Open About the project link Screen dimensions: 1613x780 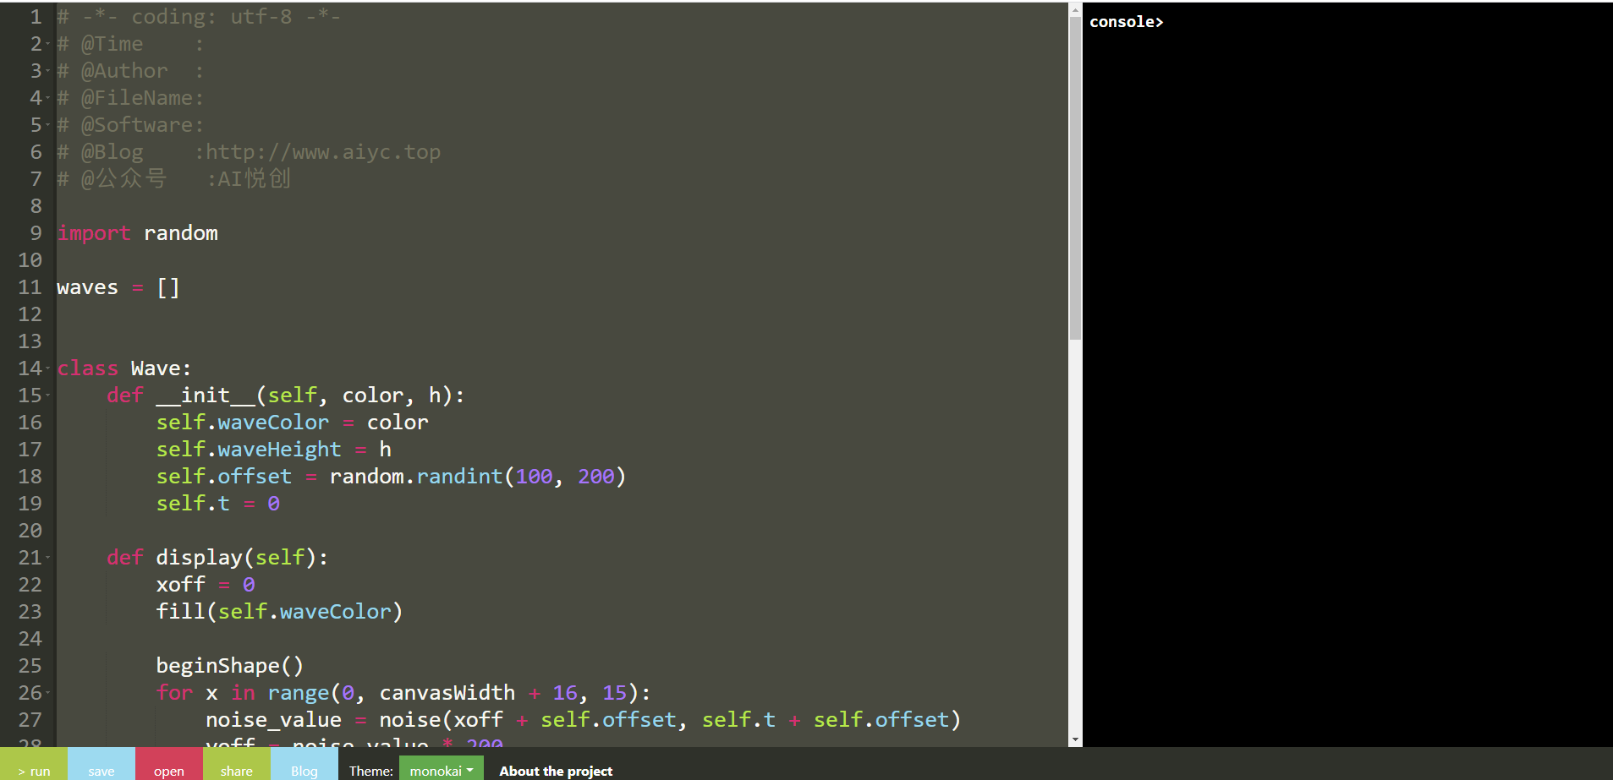556,771
